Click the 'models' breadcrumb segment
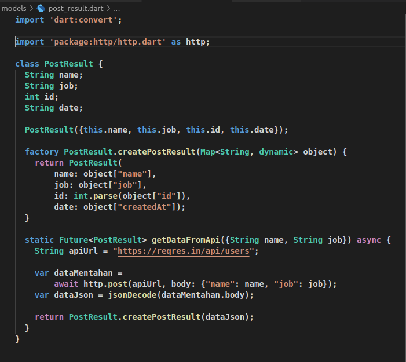Image resolution: width=406 pixels, height=362 pixels. coord(14,8)
